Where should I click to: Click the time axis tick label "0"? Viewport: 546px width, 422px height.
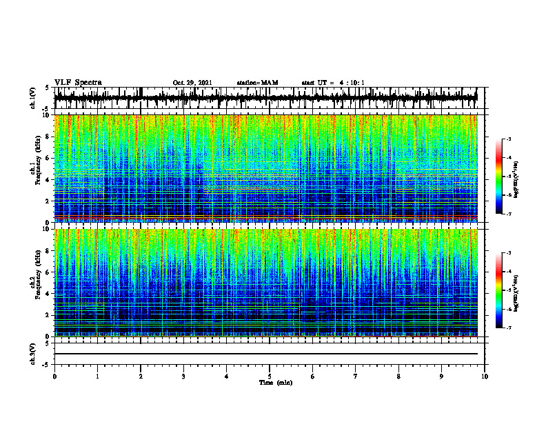tap(54, 376)
